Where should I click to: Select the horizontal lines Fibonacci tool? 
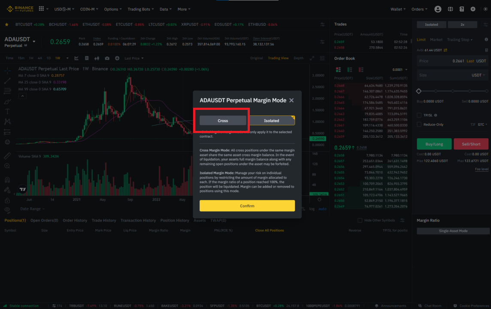(7, 91)
